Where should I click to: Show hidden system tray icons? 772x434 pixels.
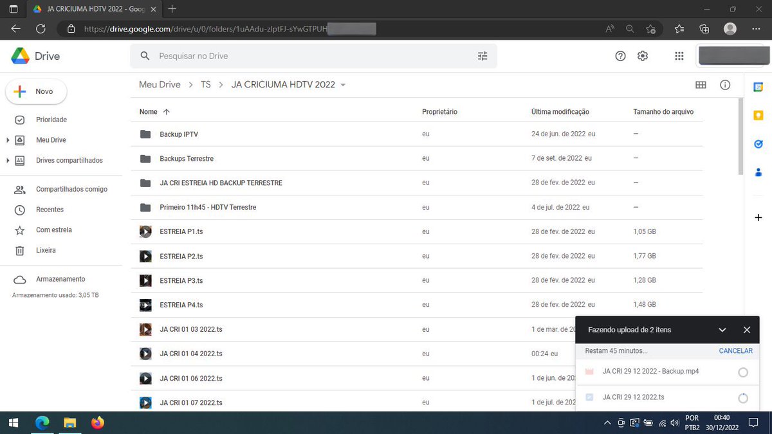pos(607,423)
